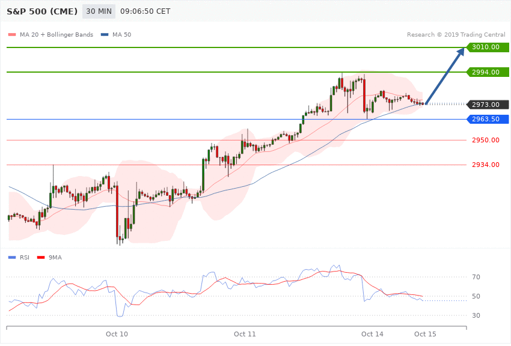
Task: Click the 2934.00 red support label
Action: 486,165
